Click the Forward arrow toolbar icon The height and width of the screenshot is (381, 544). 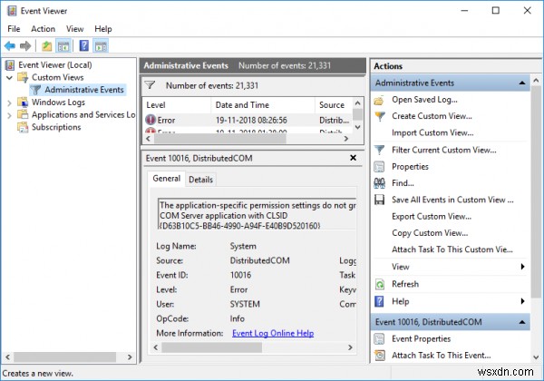point(25,45)
